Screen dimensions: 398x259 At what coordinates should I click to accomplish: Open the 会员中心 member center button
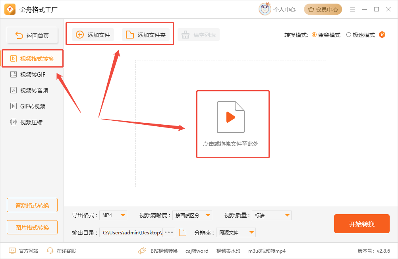pyautogui.click(x=323, y=10)
